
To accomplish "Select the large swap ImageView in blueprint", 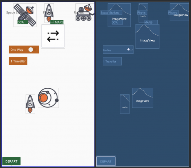I will pyautogui.click(x=147, y=36).
